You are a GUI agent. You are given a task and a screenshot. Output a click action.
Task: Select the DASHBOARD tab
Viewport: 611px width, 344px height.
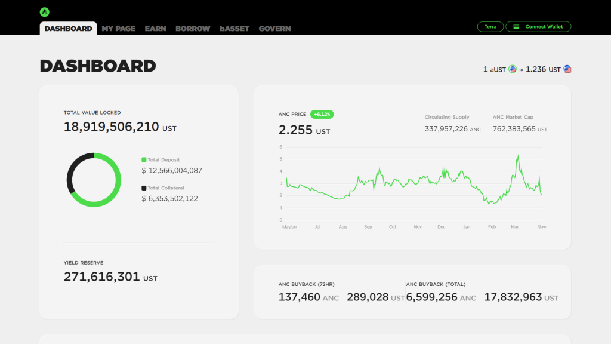click(x=68, y=29)
